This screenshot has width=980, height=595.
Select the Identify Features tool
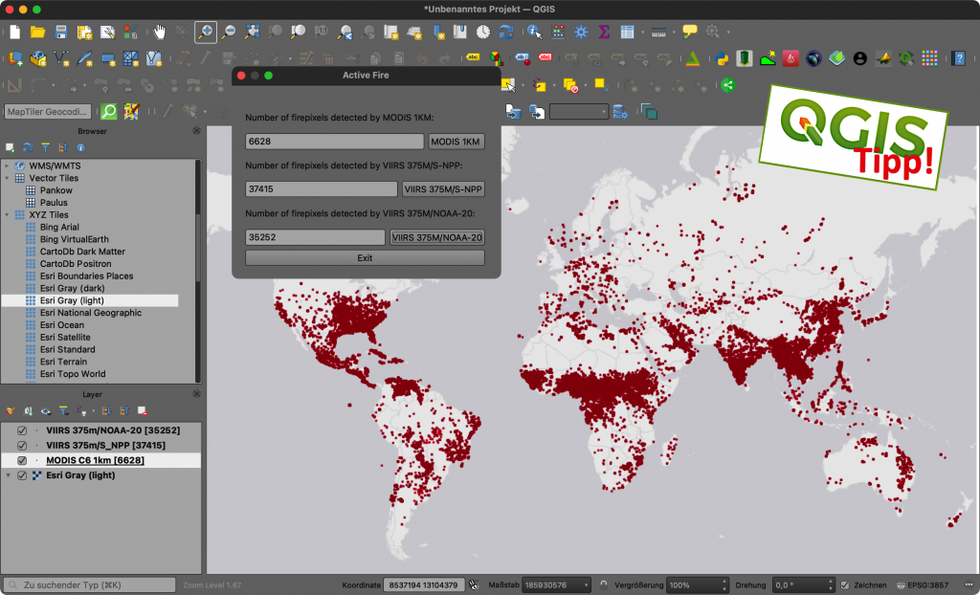coord(534,32)
